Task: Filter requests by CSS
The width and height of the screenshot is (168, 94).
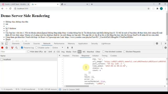Action: click(x=58, y=52)
